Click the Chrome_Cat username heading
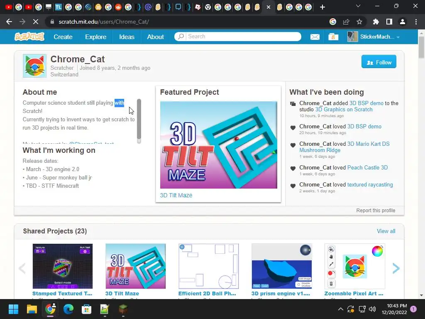 click(x=78, y=59)
